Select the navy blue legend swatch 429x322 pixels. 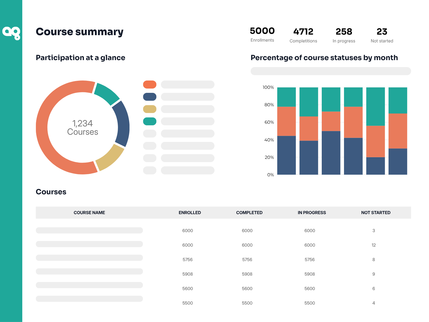click(x=150, y=97)
